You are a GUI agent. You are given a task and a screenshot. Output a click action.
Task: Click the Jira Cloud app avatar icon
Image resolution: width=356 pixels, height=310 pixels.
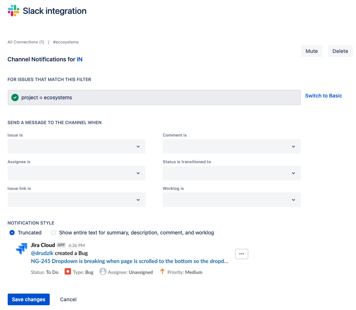tap(22, 249)
